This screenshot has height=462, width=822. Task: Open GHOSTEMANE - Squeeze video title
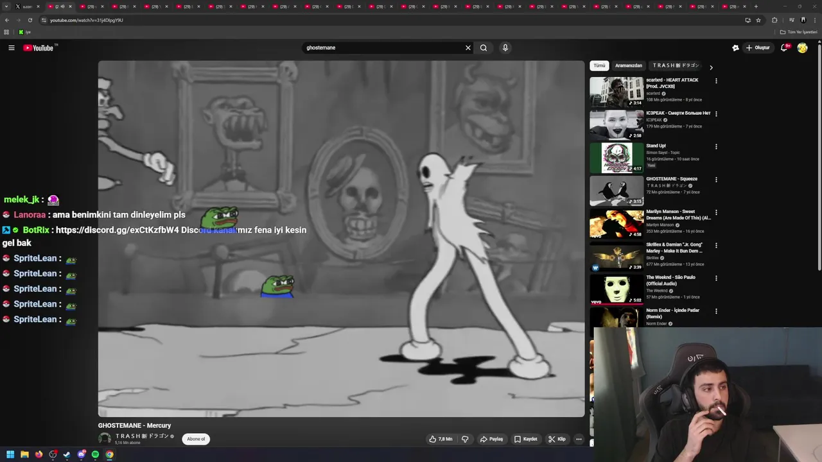tap(672, 179)
